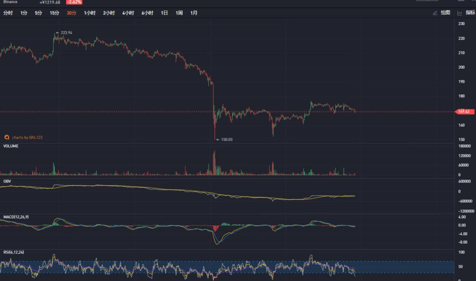Screen dimensions: 476x281
Task: Click the MACD(12,26,9) indicator label
Action: click(16, 217)
